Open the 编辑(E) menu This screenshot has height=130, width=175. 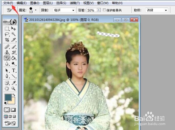21,3
